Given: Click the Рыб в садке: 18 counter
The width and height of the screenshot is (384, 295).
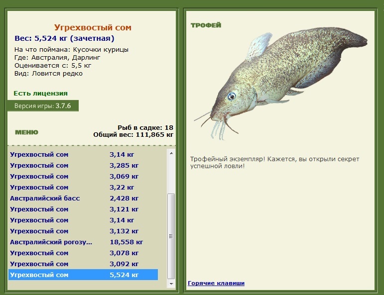Looking at the screenshot, I should [145, 128].
